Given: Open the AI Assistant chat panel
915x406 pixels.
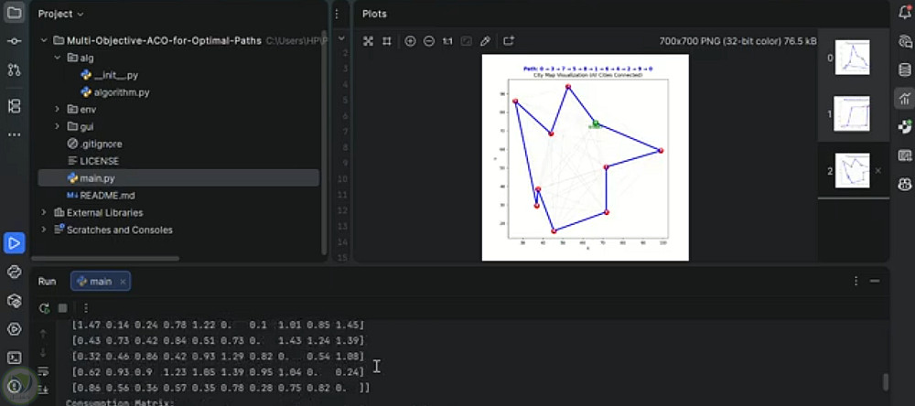Looking at the screenshot, I should click(905, 41).
